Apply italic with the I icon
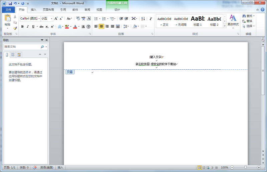Image resolution: width=267 pixels, height=172 pixels. coord(28,26)
